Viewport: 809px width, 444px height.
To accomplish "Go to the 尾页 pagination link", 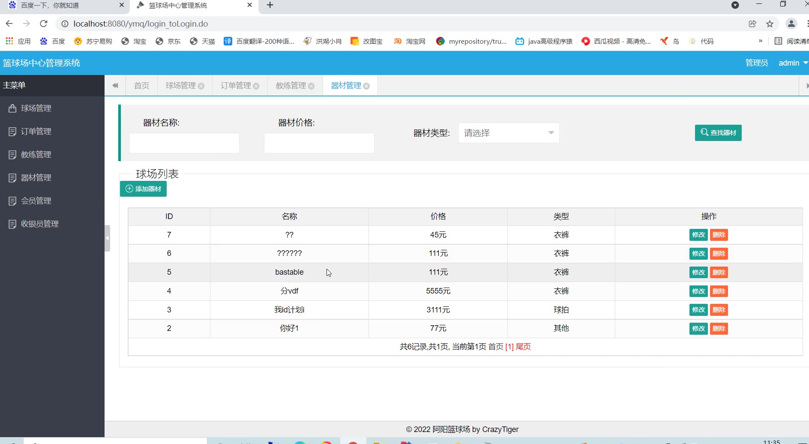I will click(x=523, y=347).
